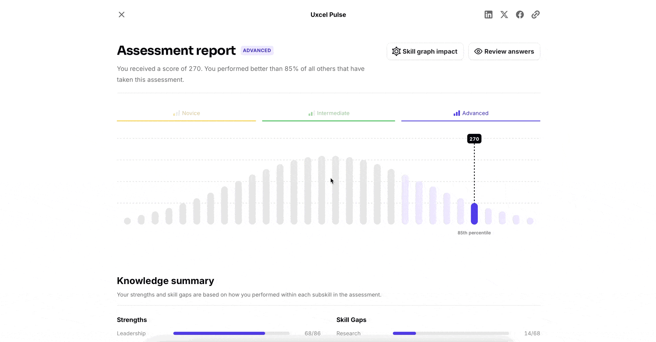
Task: Share report on LinkedIn
Action: (x=488, y=15)
